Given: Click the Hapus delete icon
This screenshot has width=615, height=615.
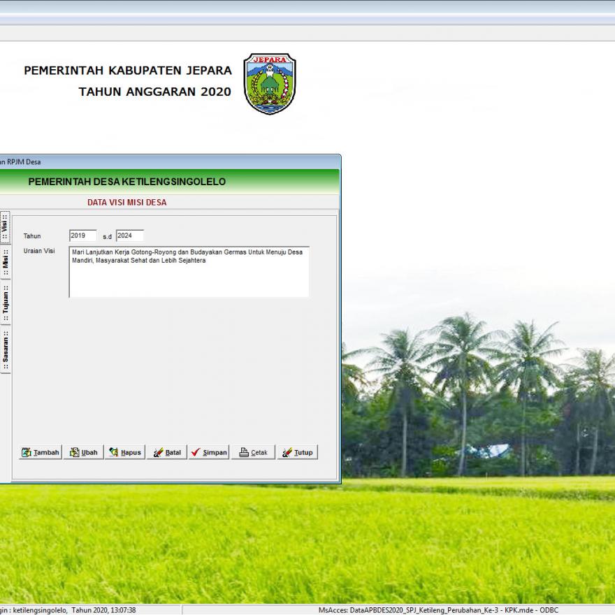Looking at the screenshot, I should pyautogui.click(x=114, y=452).
